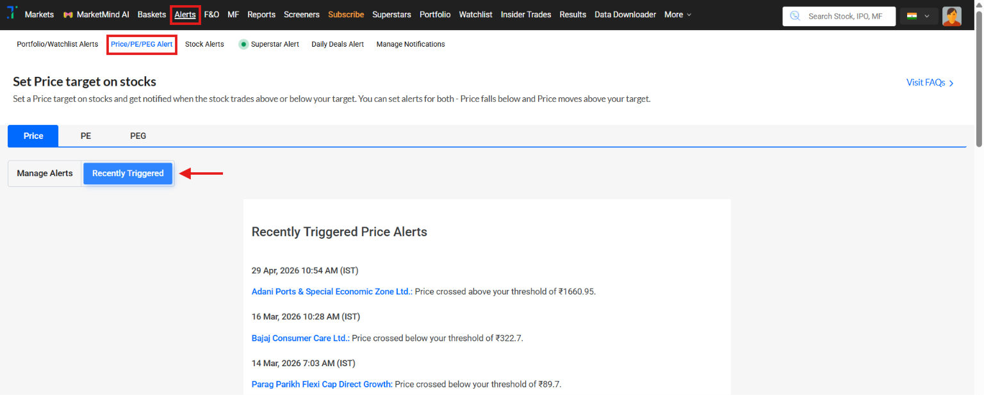Select the Recently Triggered toggle
Image resolution: width=984 pixels, height=395 pixels.
[128, 173]
